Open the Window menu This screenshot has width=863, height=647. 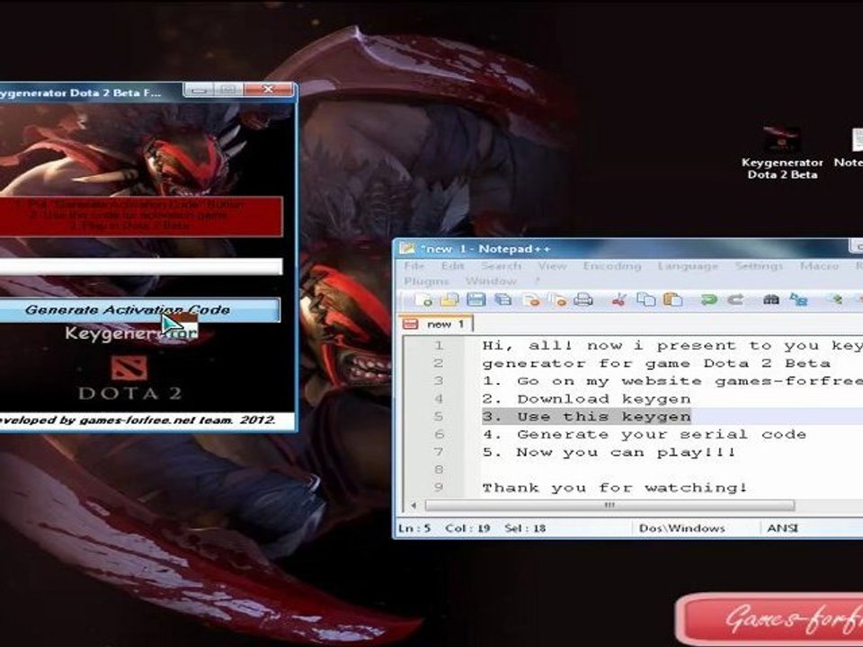[491, 281]
